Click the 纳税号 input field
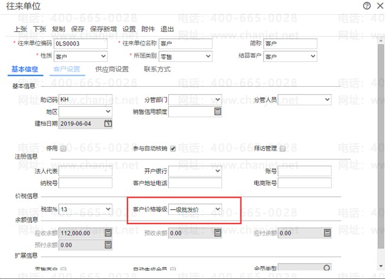This screenshot has width=385, height=279. [x=85, y=183]
